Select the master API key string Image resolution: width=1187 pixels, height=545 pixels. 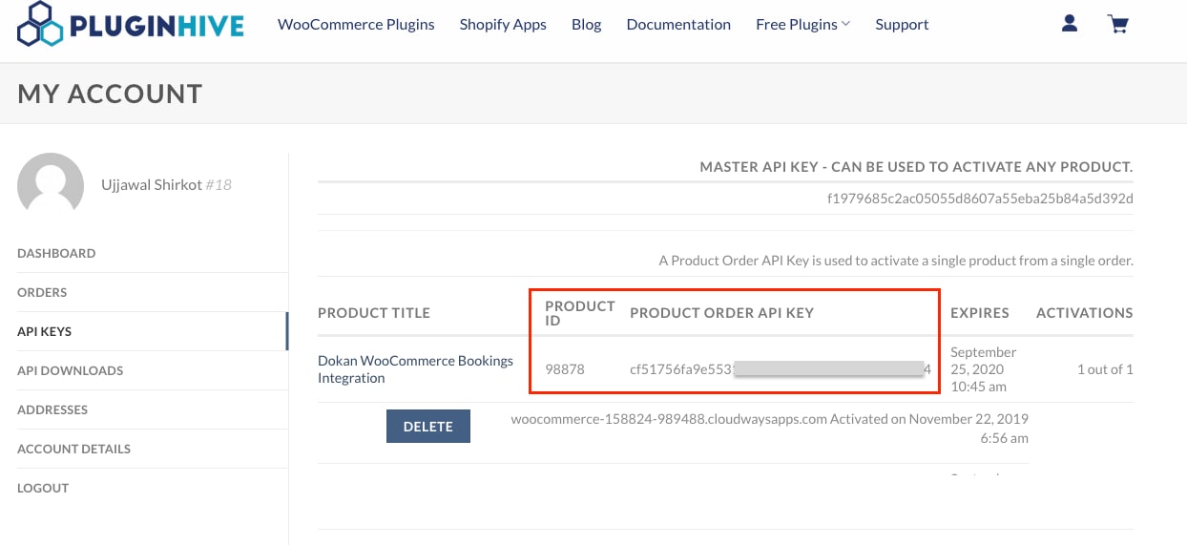tap(980, 199)
